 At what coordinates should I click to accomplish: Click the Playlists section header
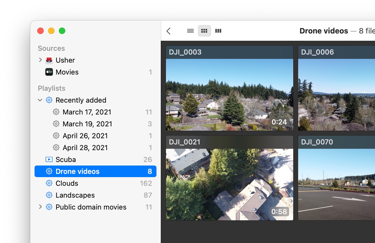click(x=52, y=88)
